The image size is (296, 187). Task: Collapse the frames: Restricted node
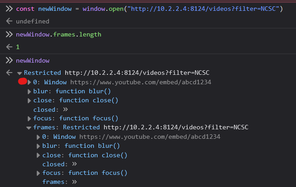pyautogui.click(x=30, y=128)
